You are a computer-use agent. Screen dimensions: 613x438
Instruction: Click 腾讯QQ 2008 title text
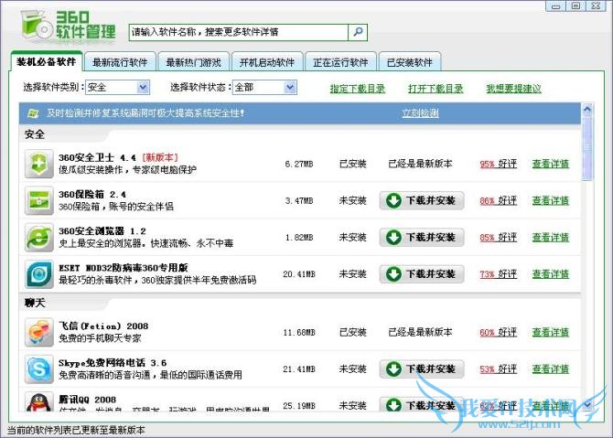87,400
